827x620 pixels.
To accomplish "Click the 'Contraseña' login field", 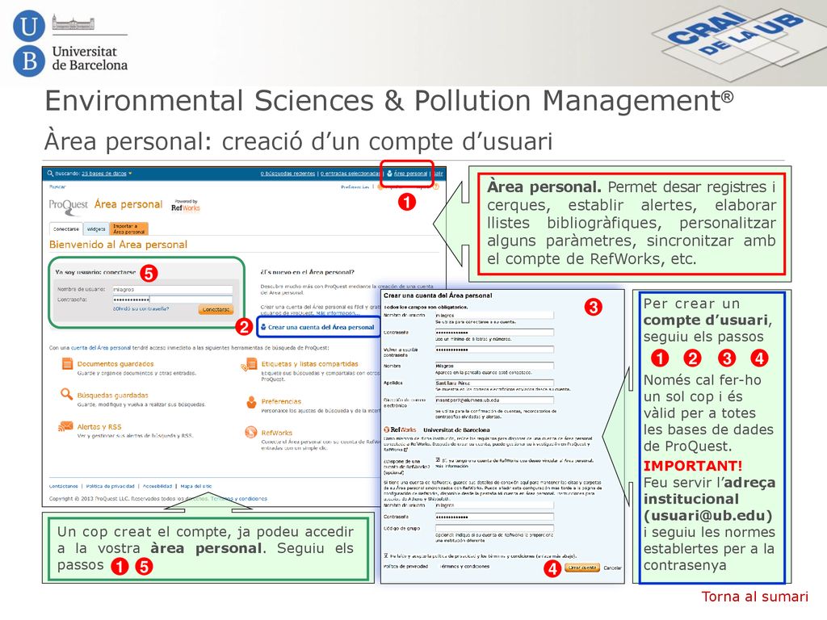I will click(173, 300).
